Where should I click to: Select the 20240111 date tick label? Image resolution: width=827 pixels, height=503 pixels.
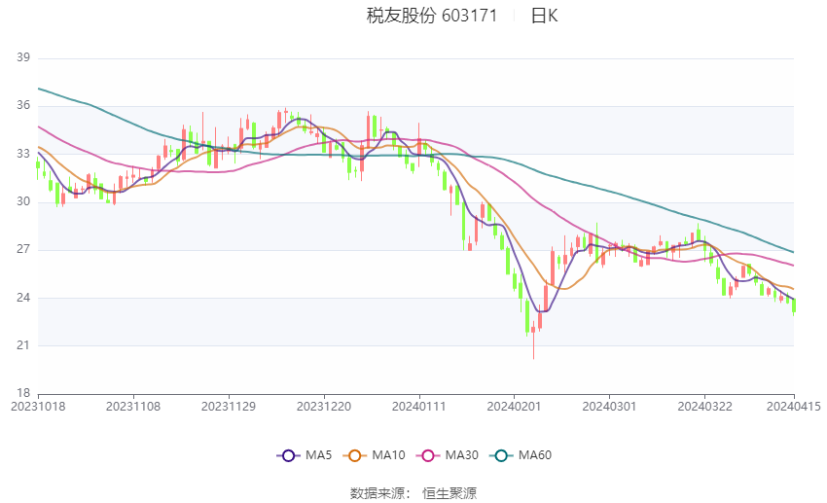point(418,407)
